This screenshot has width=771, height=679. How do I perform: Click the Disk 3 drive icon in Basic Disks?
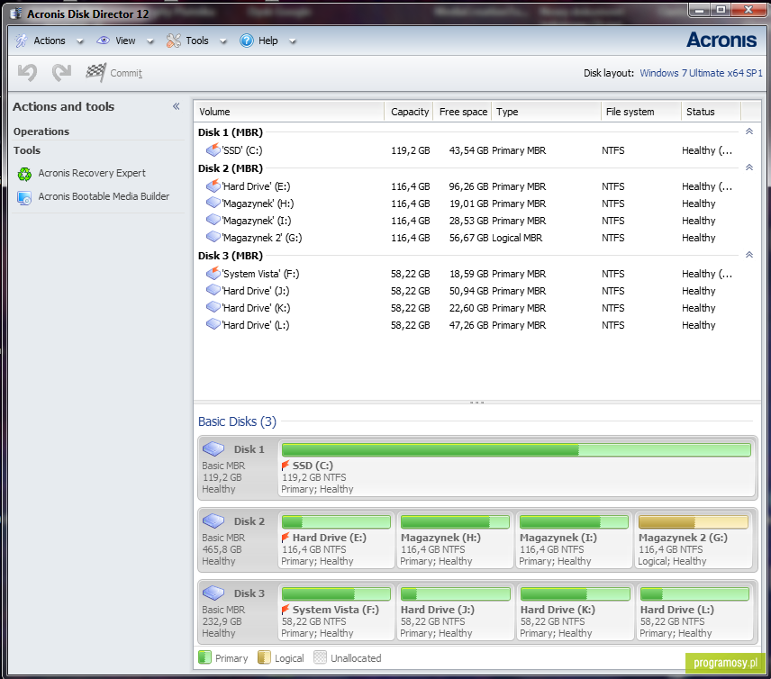coord(213,593)
